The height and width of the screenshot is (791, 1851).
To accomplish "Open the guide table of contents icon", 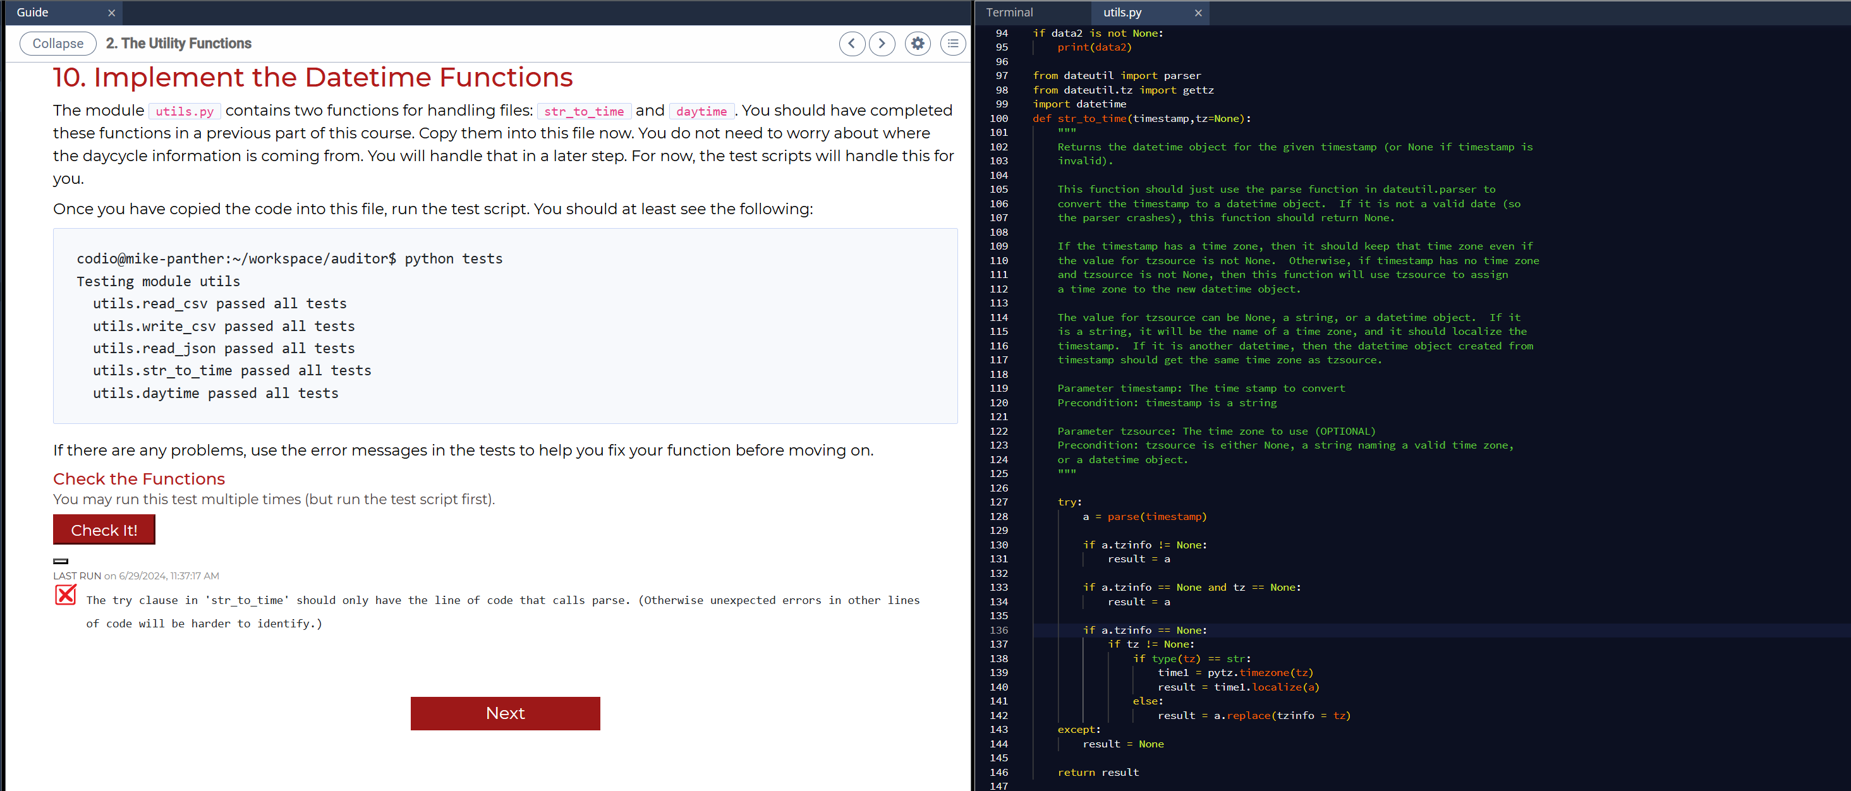I will [x=954, y=43].
